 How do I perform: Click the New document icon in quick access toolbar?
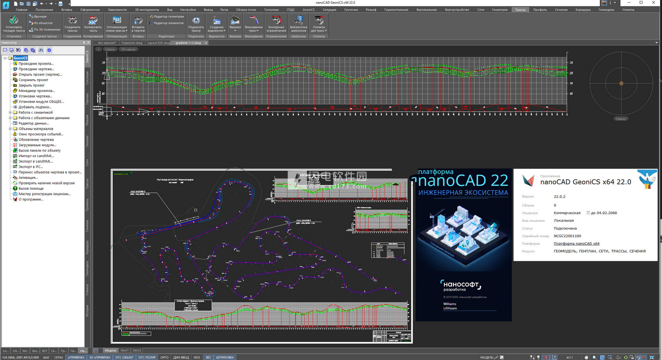(16, 3)
